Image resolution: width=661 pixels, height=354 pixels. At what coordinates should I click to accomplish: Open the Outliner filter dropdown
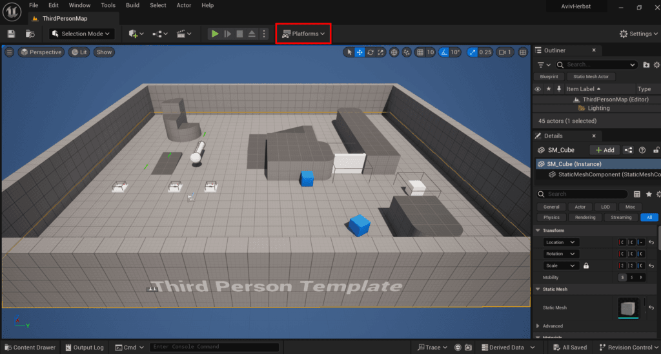pyautogui.click(x=544, y=65)
